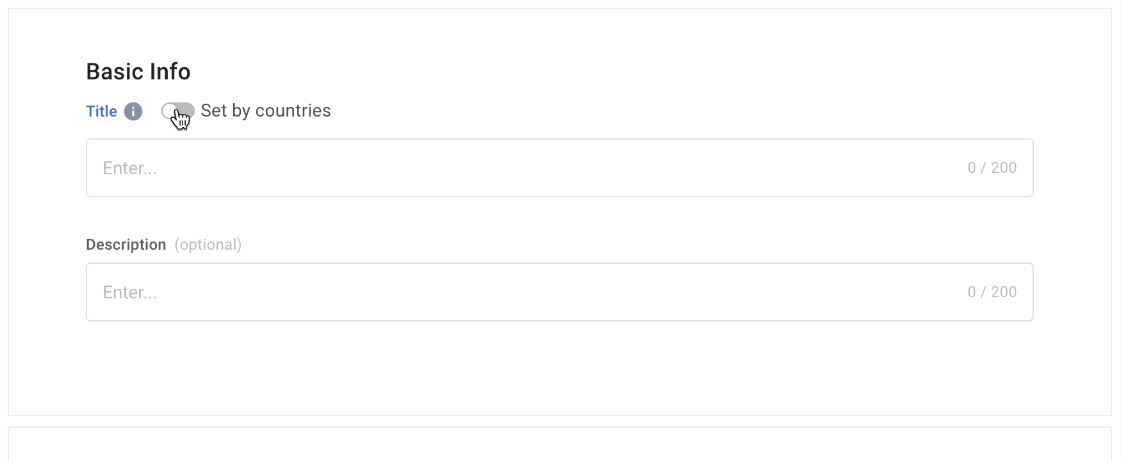Screen dimensions: 1121x461
Task: Click the Enter... placeholder in Description field
Action: (x=129, y=292)
